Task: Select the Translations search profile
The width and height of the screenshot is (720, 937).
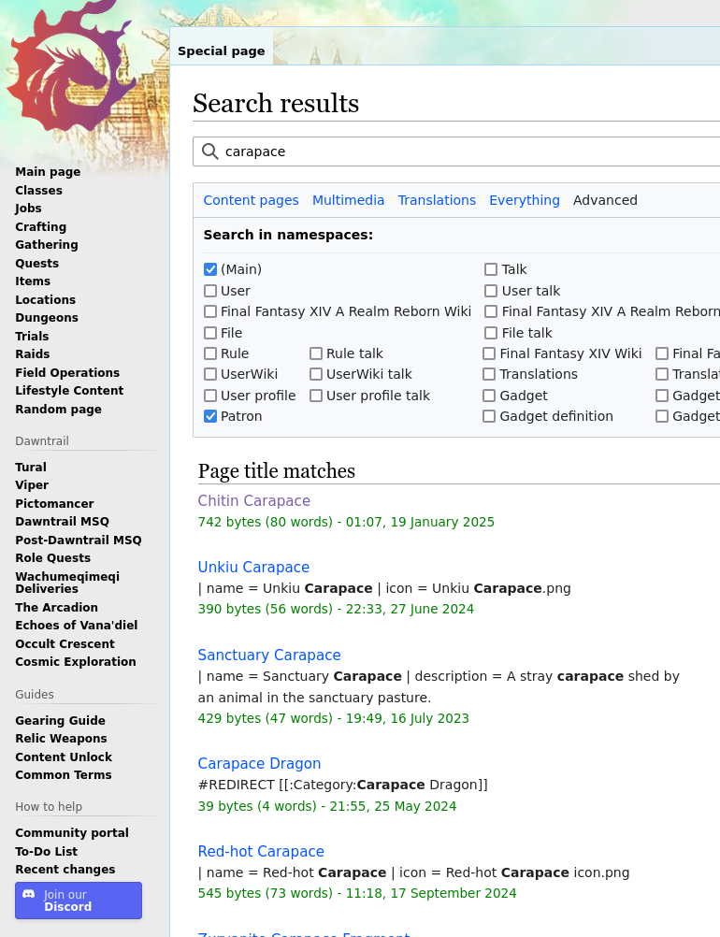Action: point(437,200)
